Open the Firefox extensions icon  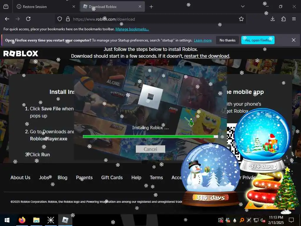283,19
